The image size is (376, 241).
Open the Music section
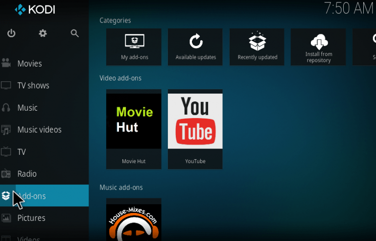[x=45, y=108]
